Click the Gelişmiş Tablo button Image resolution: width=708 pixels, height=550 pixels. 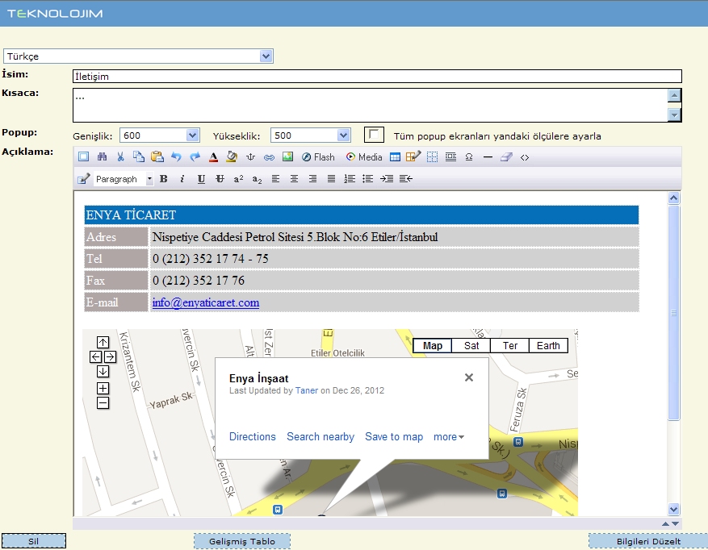pos(242,541)
